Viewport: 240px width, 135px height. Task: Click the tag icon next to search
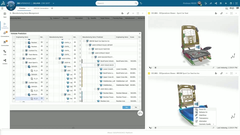(141, 3)
